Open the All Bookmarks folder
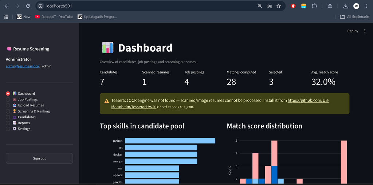373x185 pixels. pos(355,17)
